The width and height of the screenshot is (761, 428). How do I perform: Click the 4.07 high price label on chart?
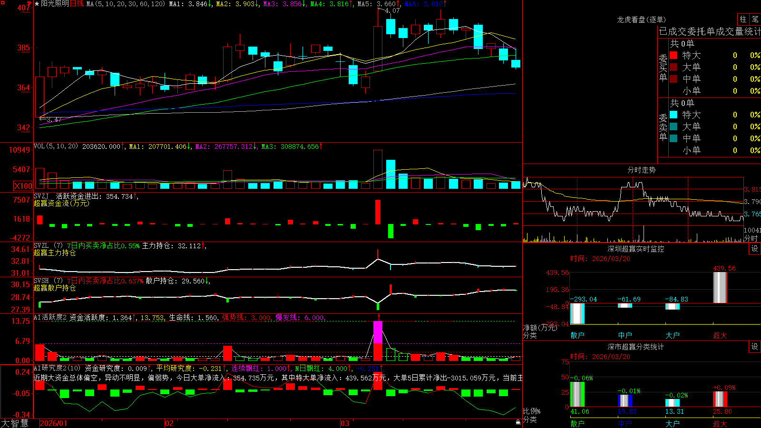[x=392, y=10]
